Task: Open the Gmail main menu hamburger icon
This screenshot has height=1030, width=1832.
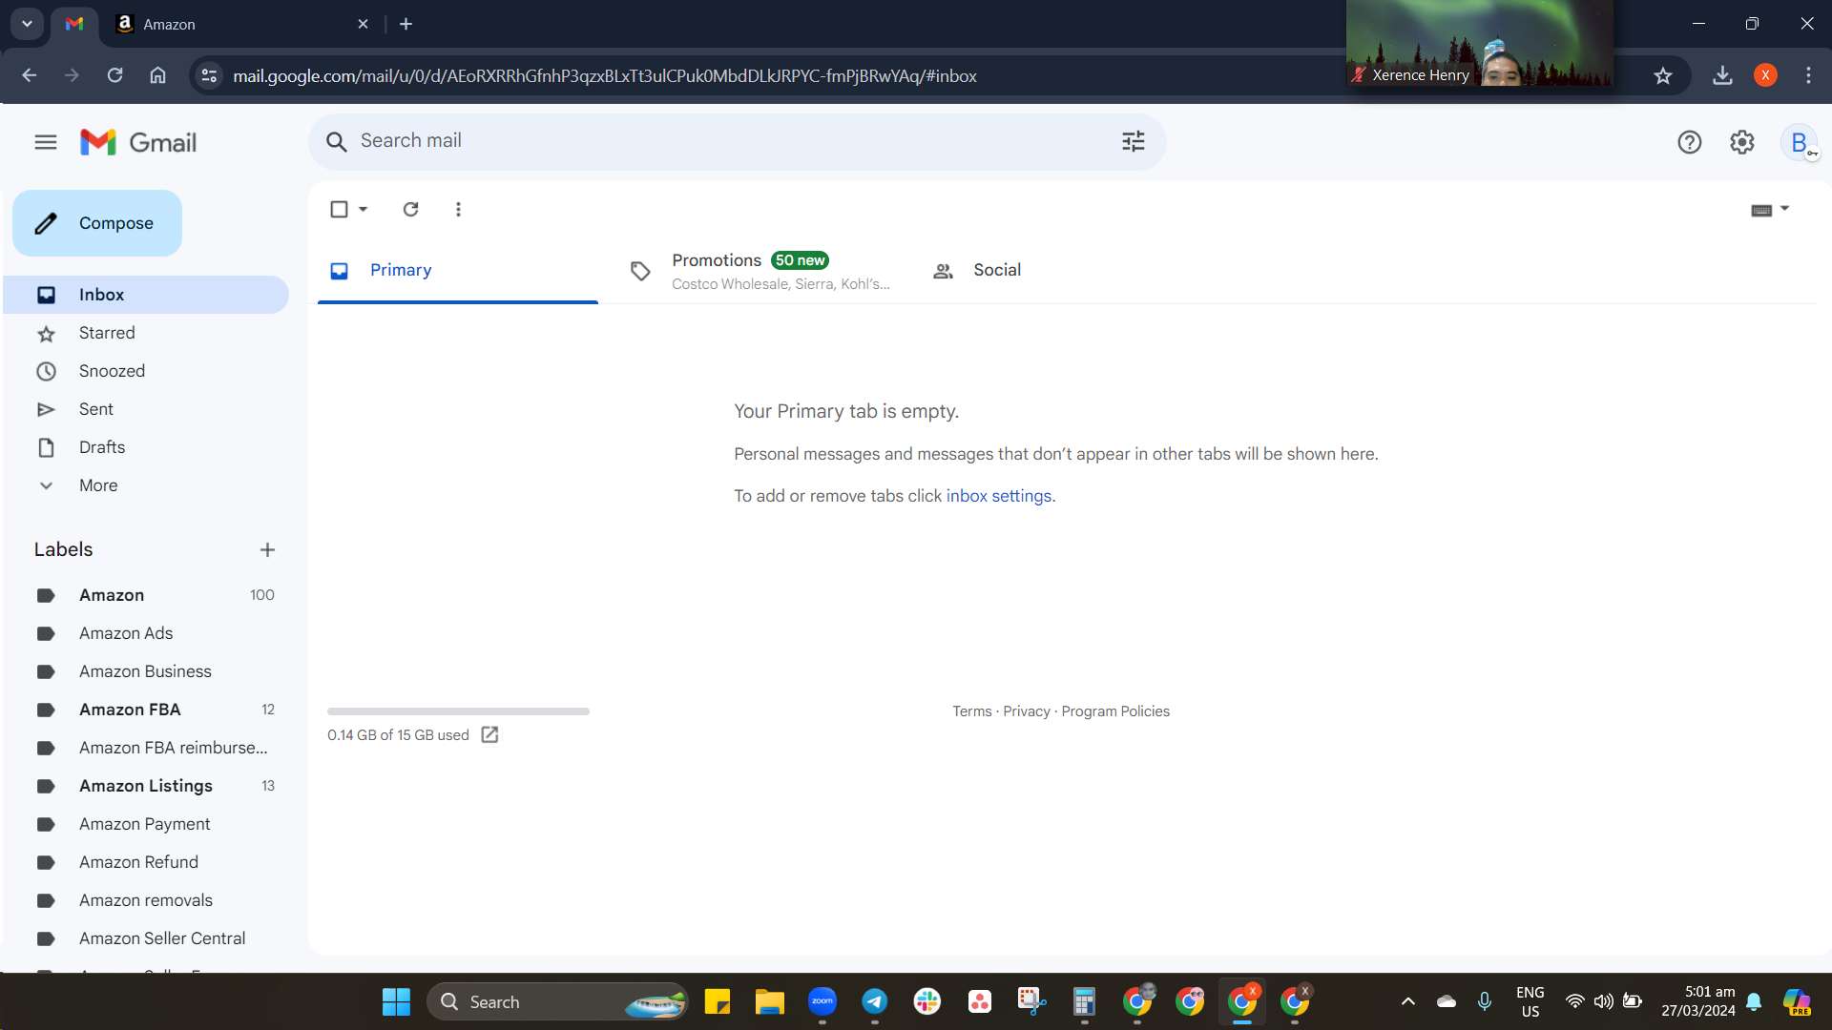Action: [46, 143]
